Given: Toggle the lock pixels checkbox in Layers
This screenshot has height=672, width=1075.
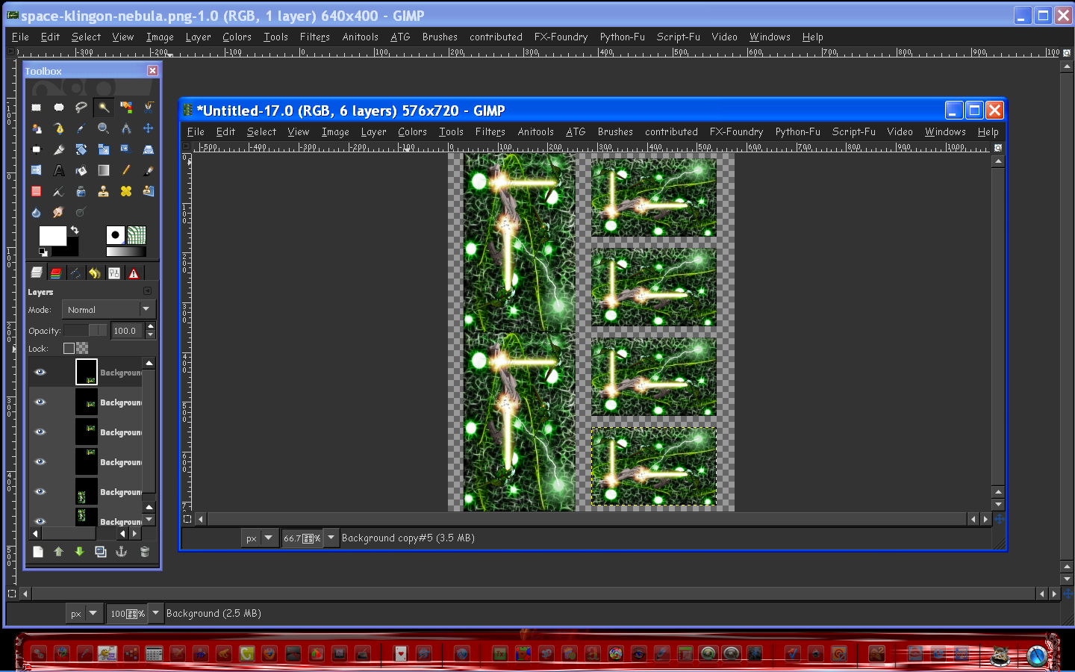Looking at the screenshot, I should click(x=69, y=348).
